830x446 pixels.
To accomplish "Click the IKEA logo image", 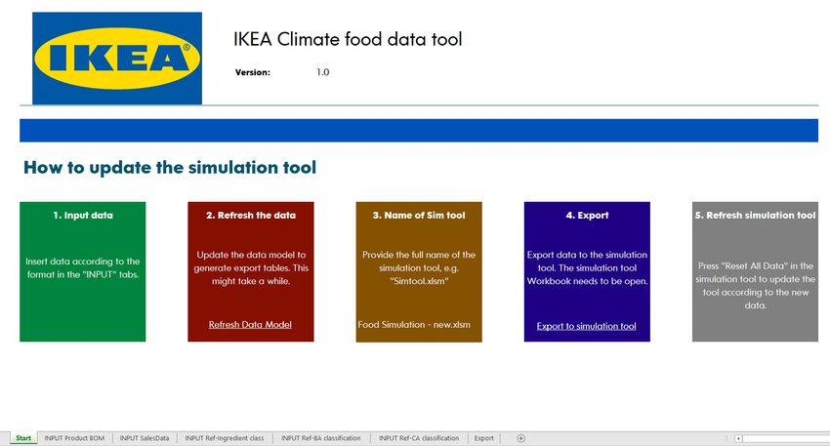I will click(117, 59).
